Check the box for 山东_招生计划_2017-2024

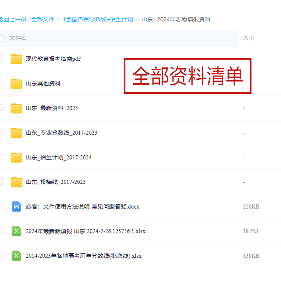click(1, 157)
